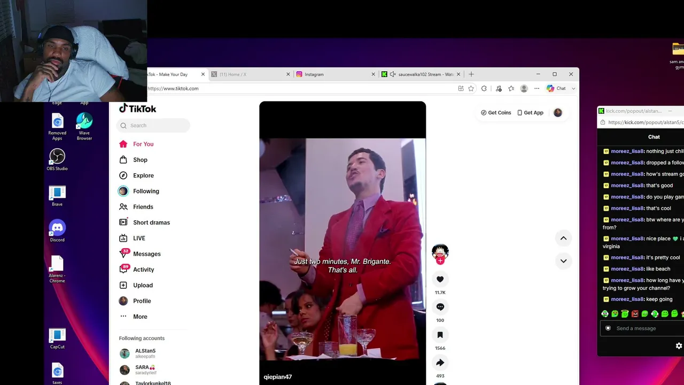Open Wave Browser desktop shortcut
Viewport: 684px width, 385px height.
(84, 126)
